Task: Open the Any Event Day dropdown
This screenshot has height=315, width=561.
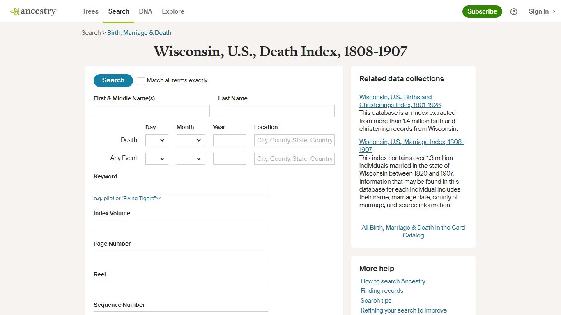Action: [x=157, y=159]
